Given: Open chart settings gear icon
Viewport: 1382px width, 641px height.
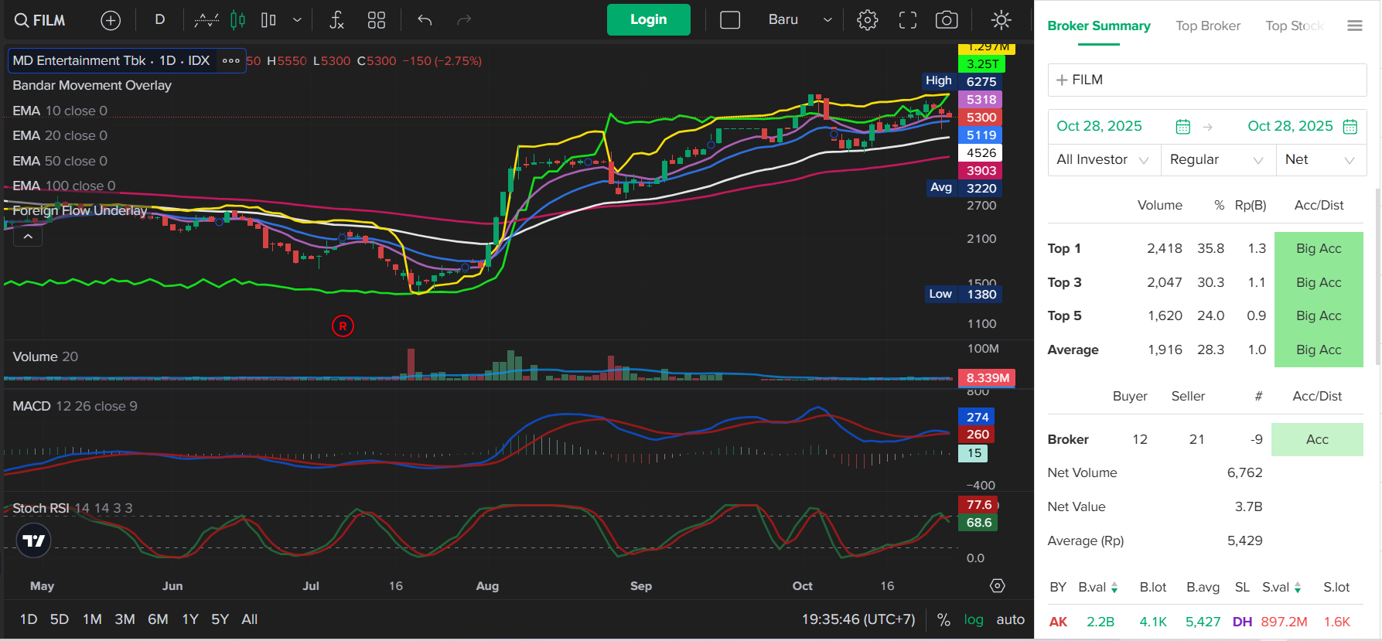Looking at the screenshot, I should [x=868, y=20].
